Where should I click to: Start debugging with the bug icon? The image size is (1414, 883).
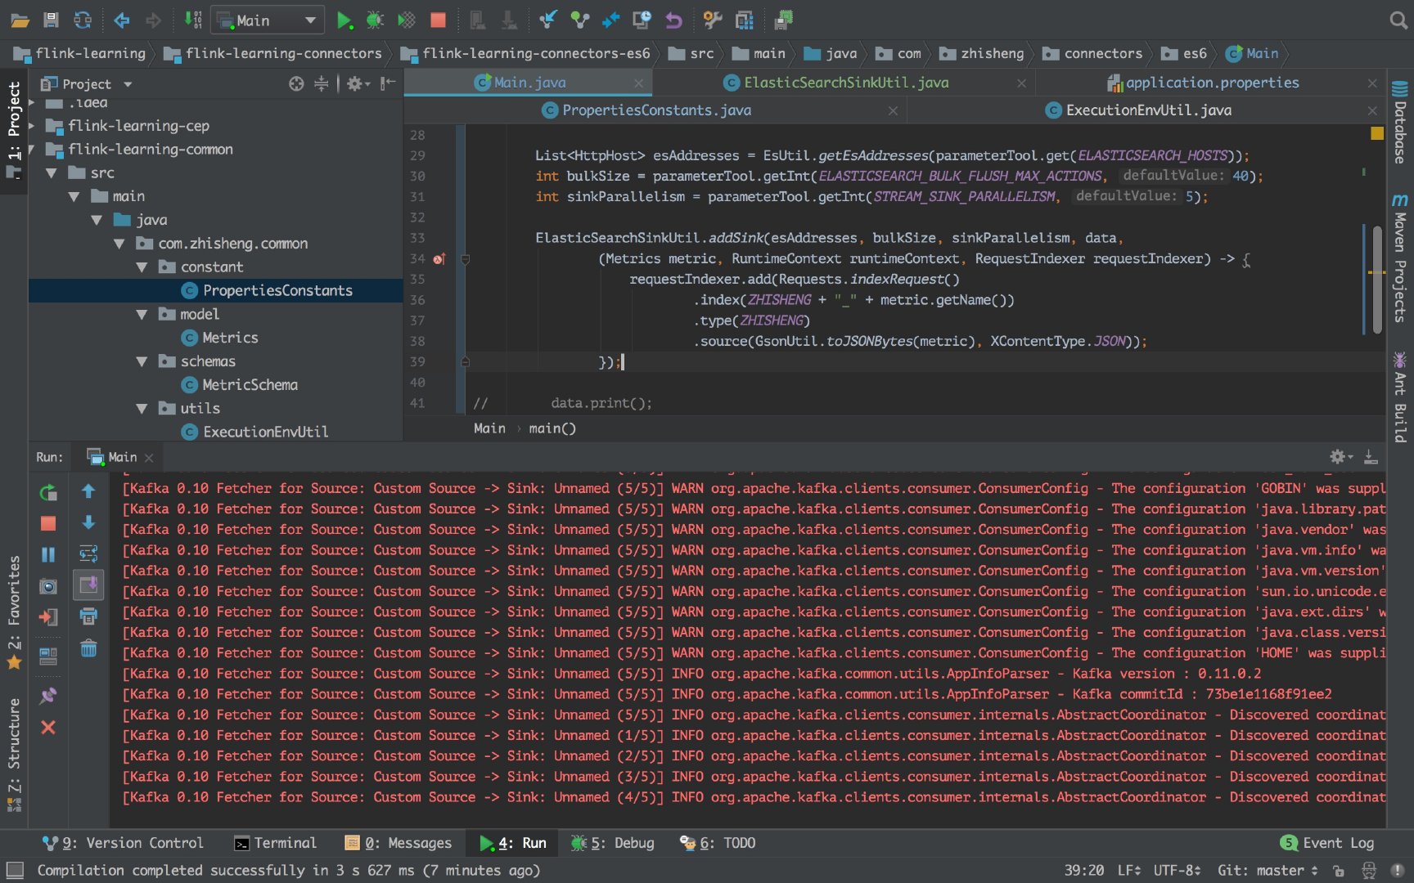click(x=375, y=20)
